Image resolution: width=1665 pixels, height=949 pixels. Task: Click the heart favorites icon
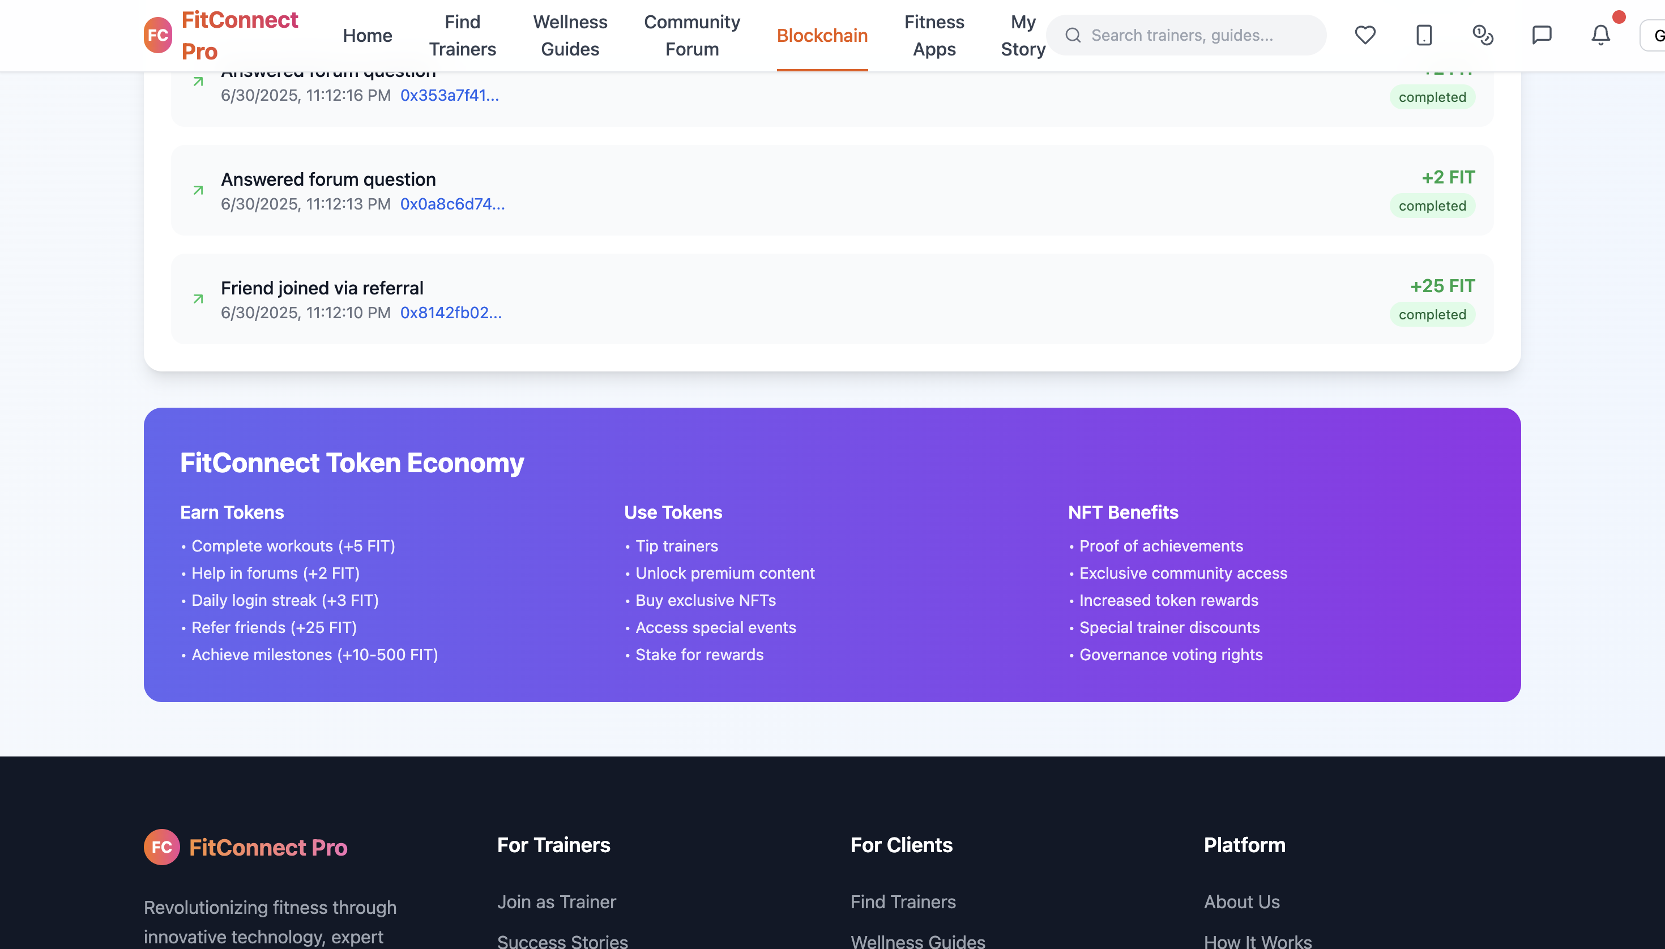[1364, 35]
